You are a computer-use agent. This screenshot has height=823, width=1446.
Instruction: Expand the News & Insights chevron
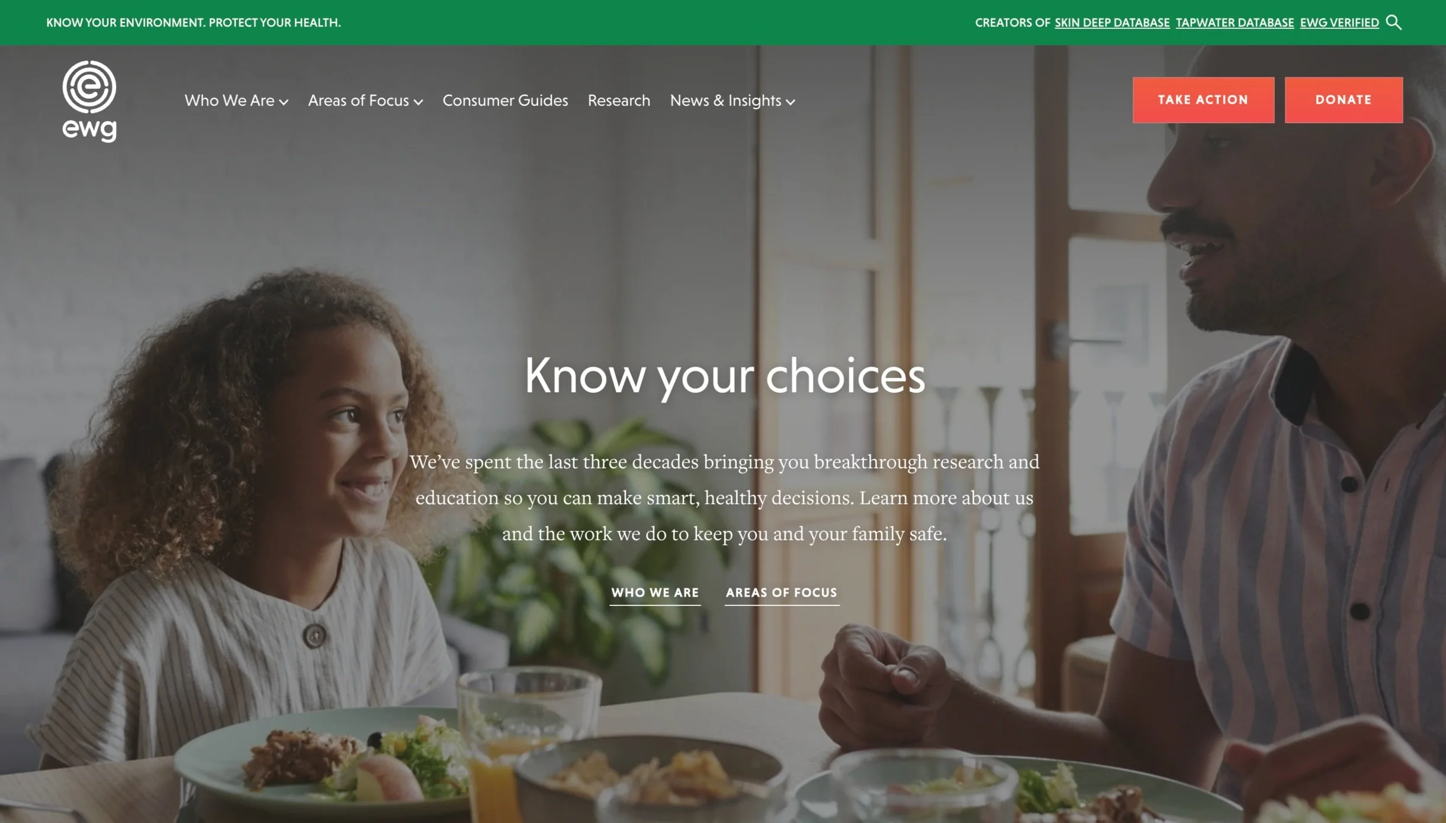click(790, 102)
